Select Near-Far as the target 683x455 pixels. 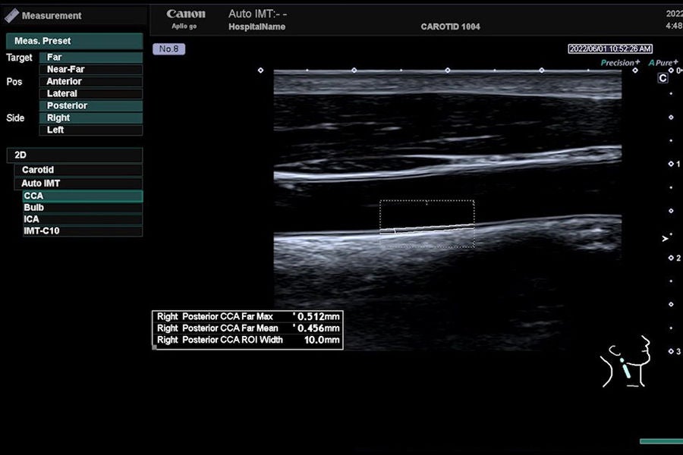click(90, 70)
